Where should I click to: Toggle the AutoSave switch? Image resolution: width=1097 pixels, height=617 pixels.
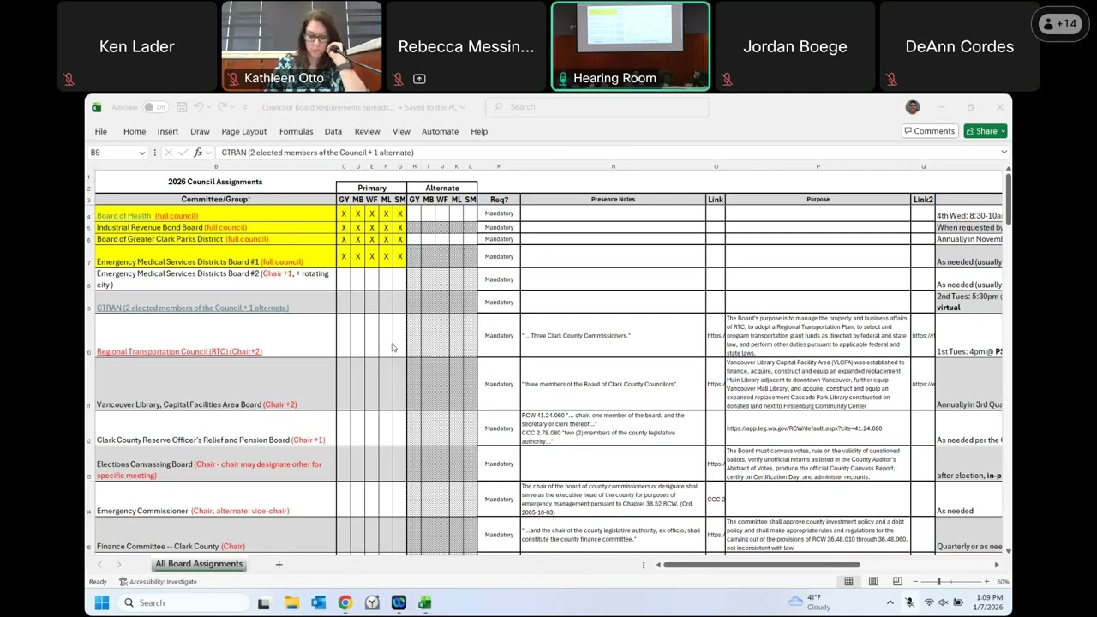155,107
